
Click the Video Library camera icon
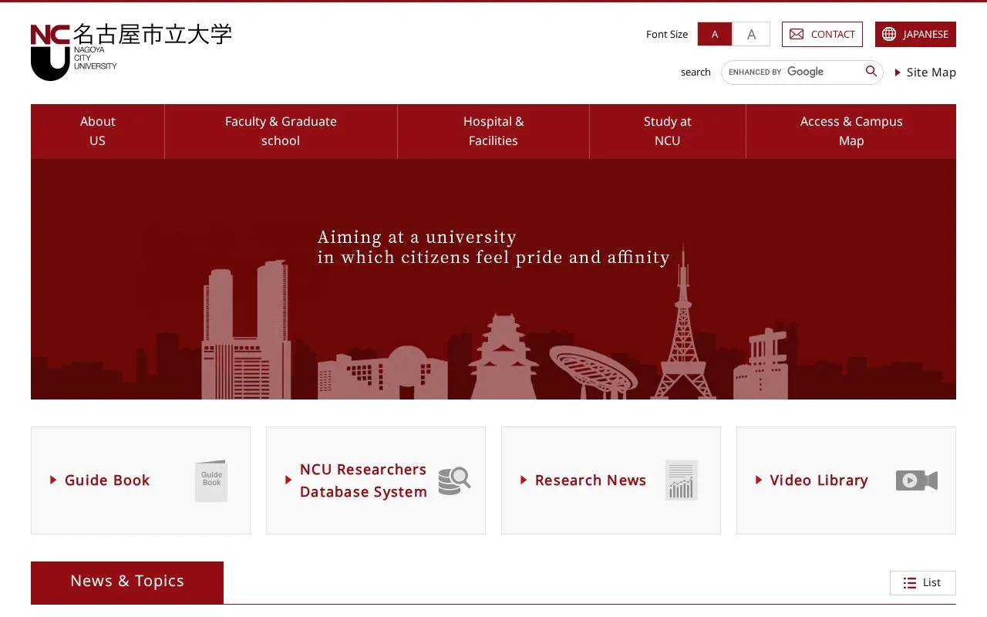click(x=917, y=480)
